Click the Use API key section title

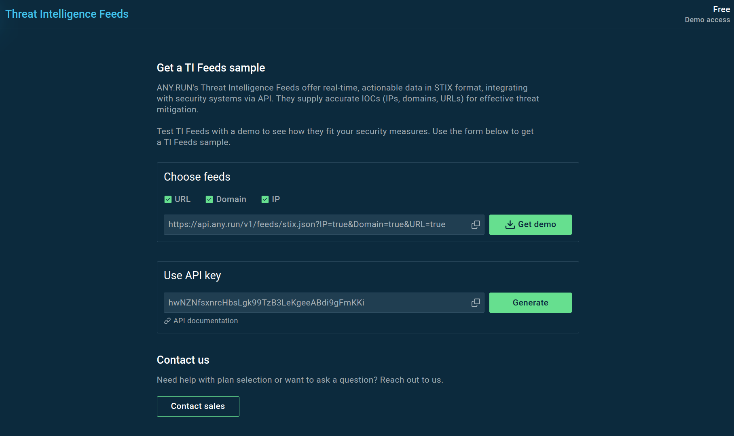(192, 275)
